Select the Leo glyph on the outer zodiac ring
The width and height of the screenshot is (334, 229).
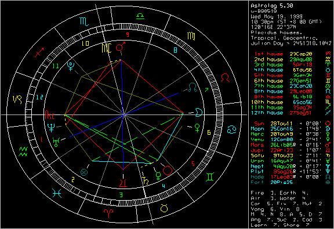(x=225, y=78)
